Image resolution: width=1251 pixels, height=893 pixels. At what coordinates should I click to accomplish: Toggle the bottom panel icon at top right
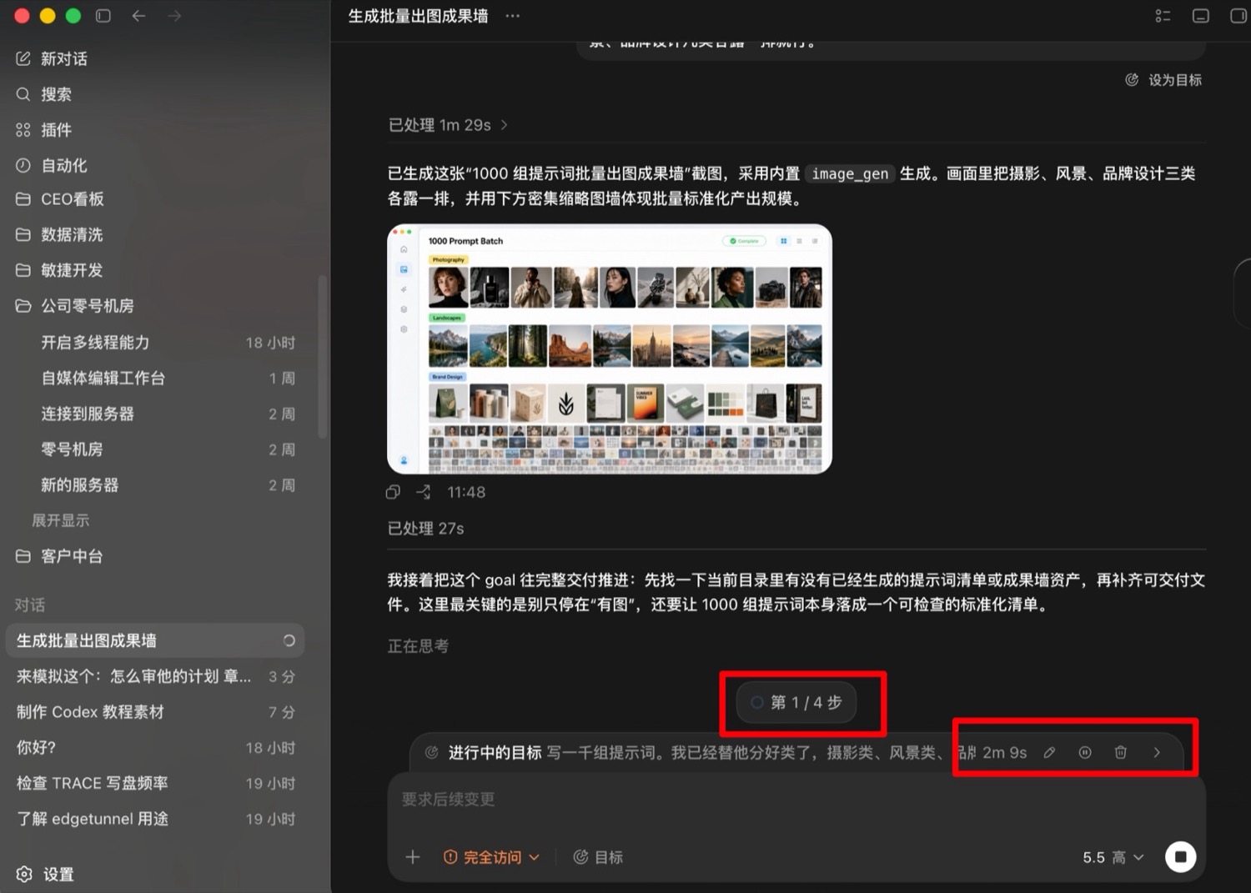pyautogui.click(x=1201, y=16)
